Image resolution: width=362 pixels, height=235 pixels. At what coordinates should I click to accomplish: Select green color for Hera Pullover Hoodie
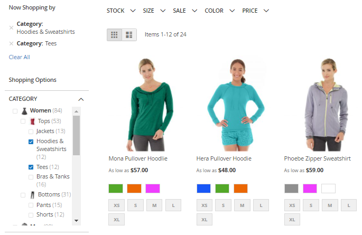[222, 189]
